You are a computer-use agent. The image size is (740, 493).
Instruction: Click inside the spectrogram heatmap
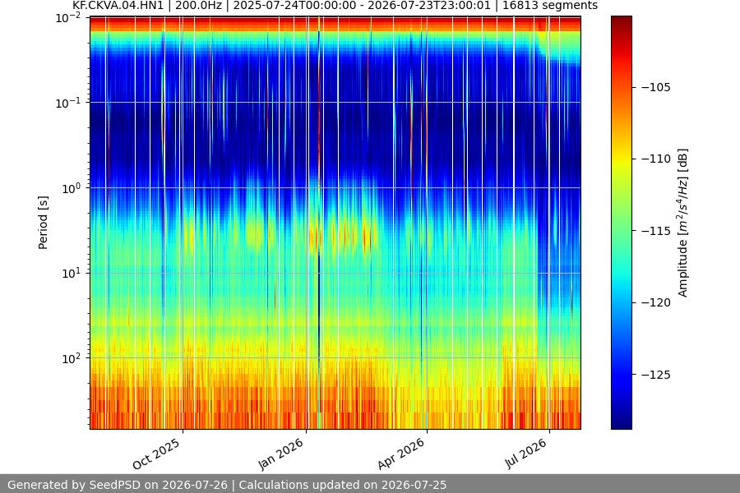[335, 223]
